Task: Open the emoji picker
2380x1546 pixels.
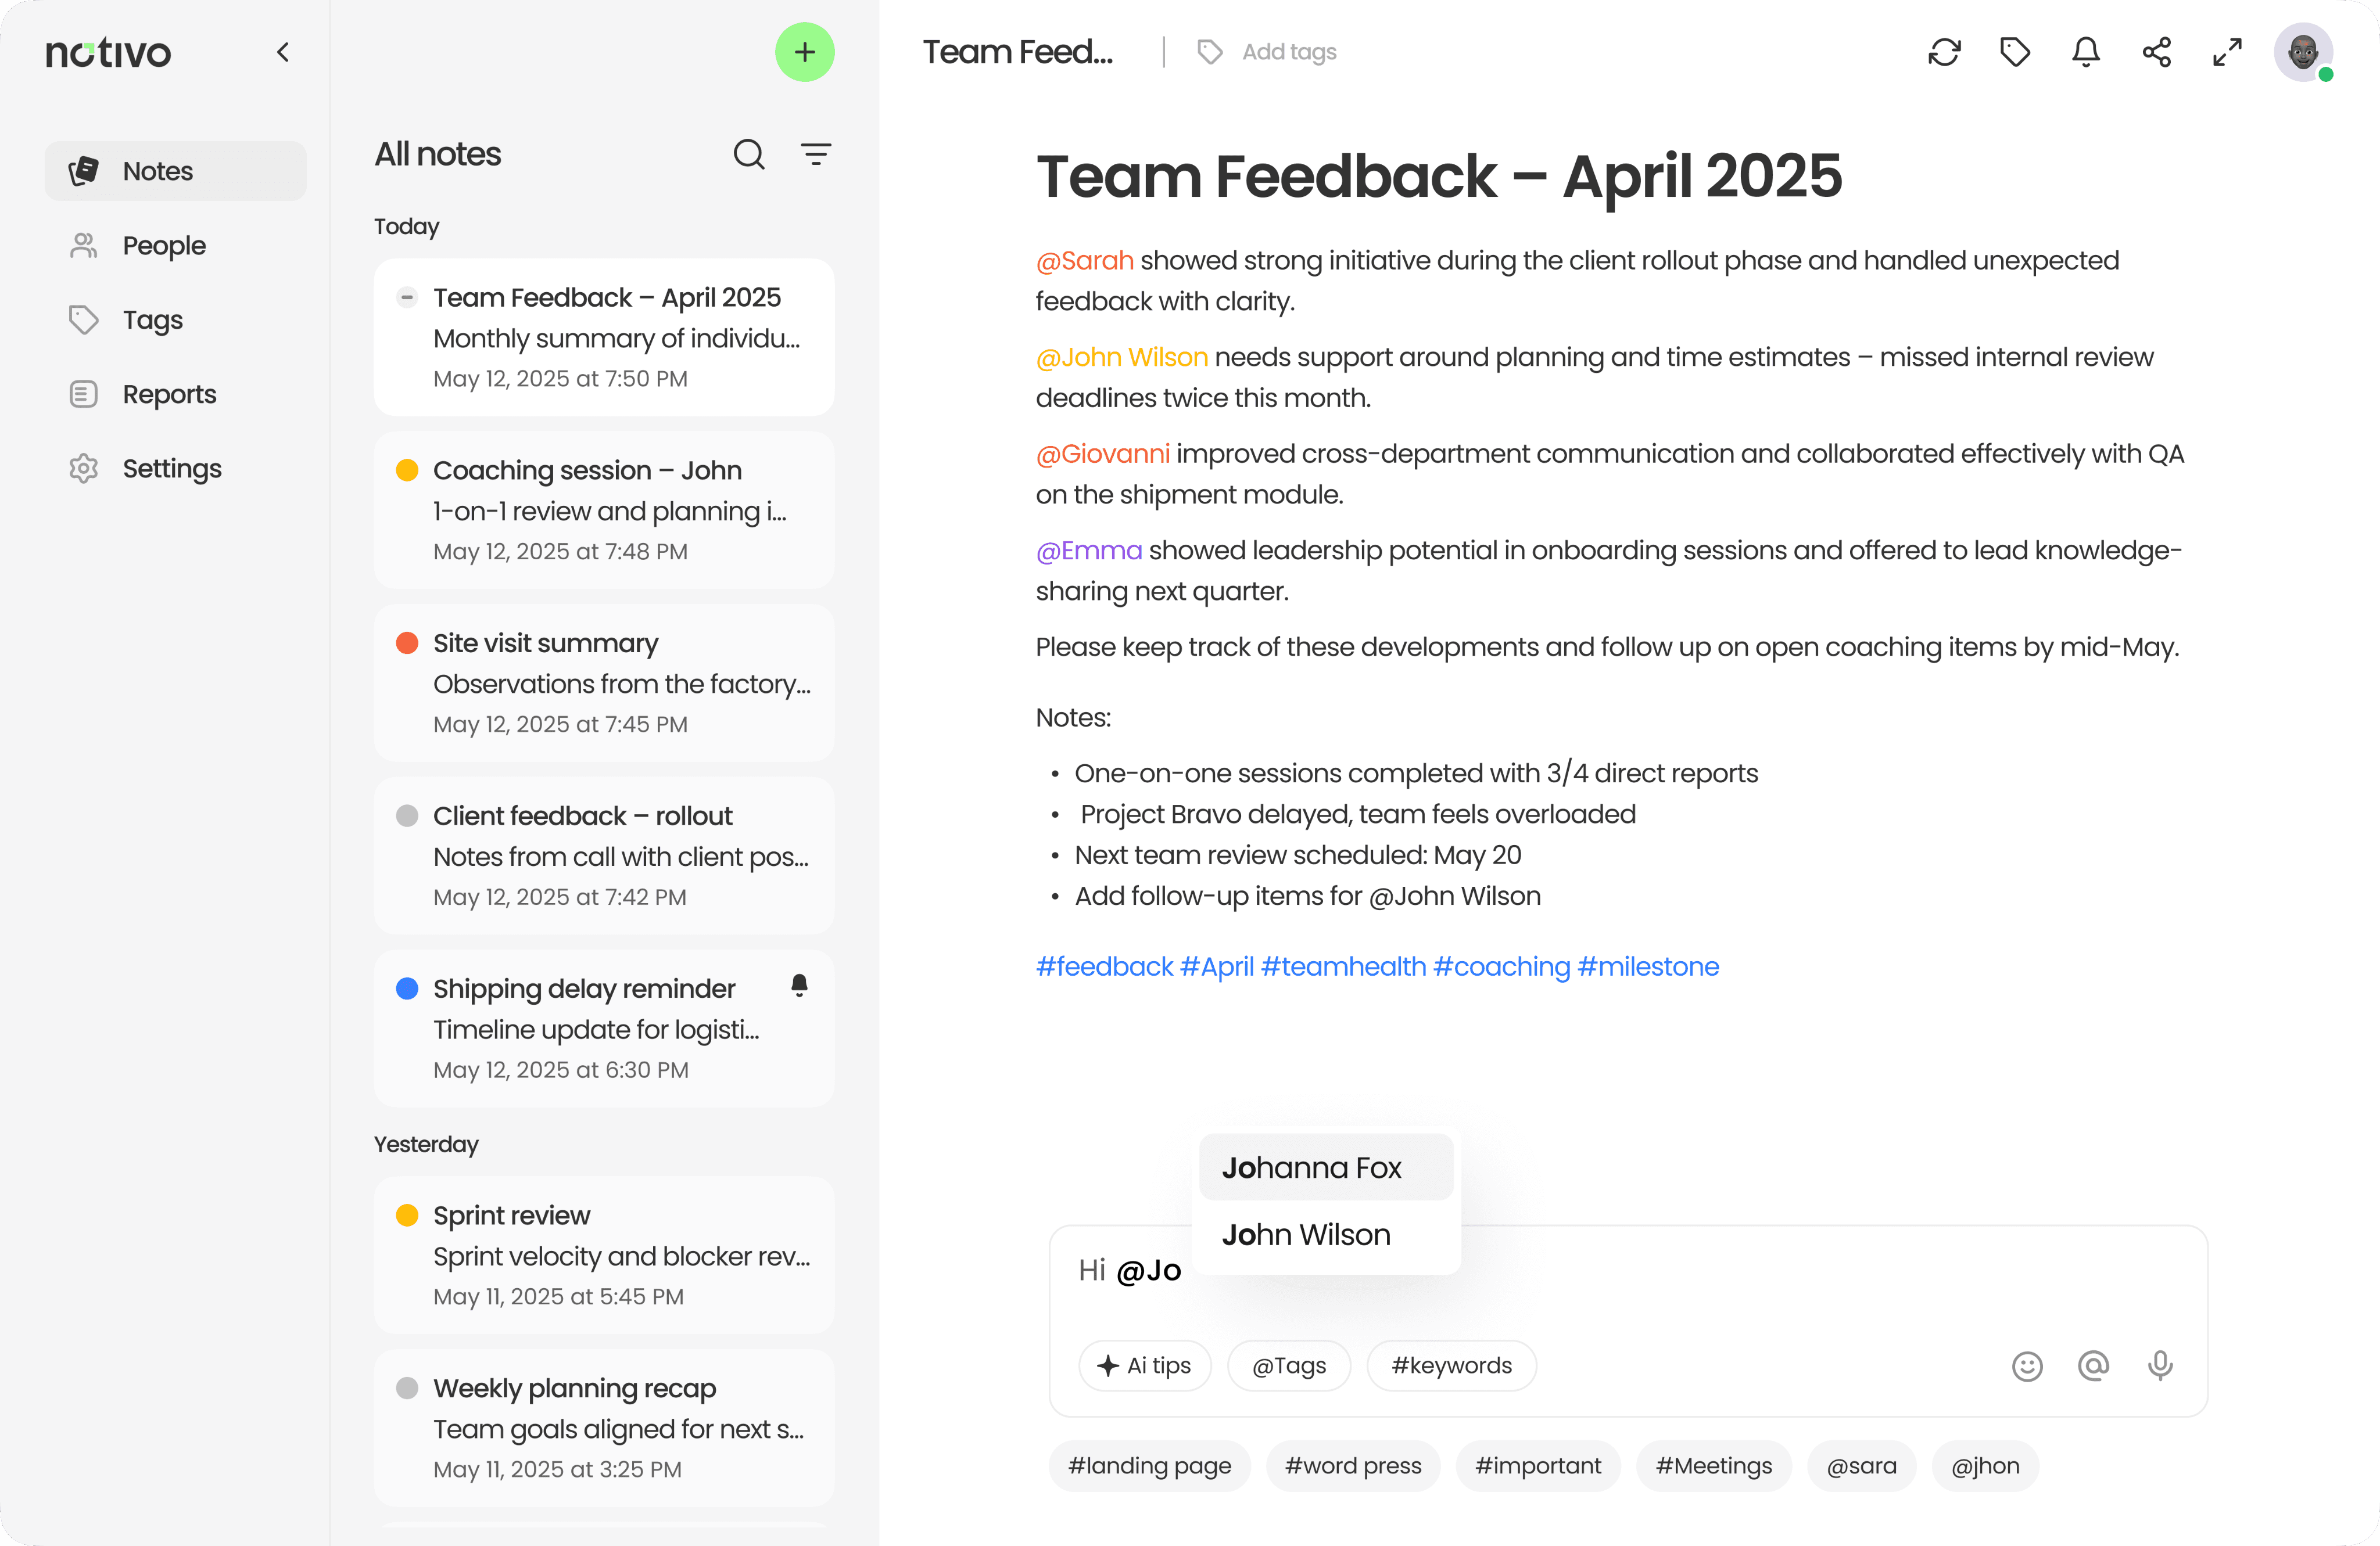Action: coord(2027,1366)
